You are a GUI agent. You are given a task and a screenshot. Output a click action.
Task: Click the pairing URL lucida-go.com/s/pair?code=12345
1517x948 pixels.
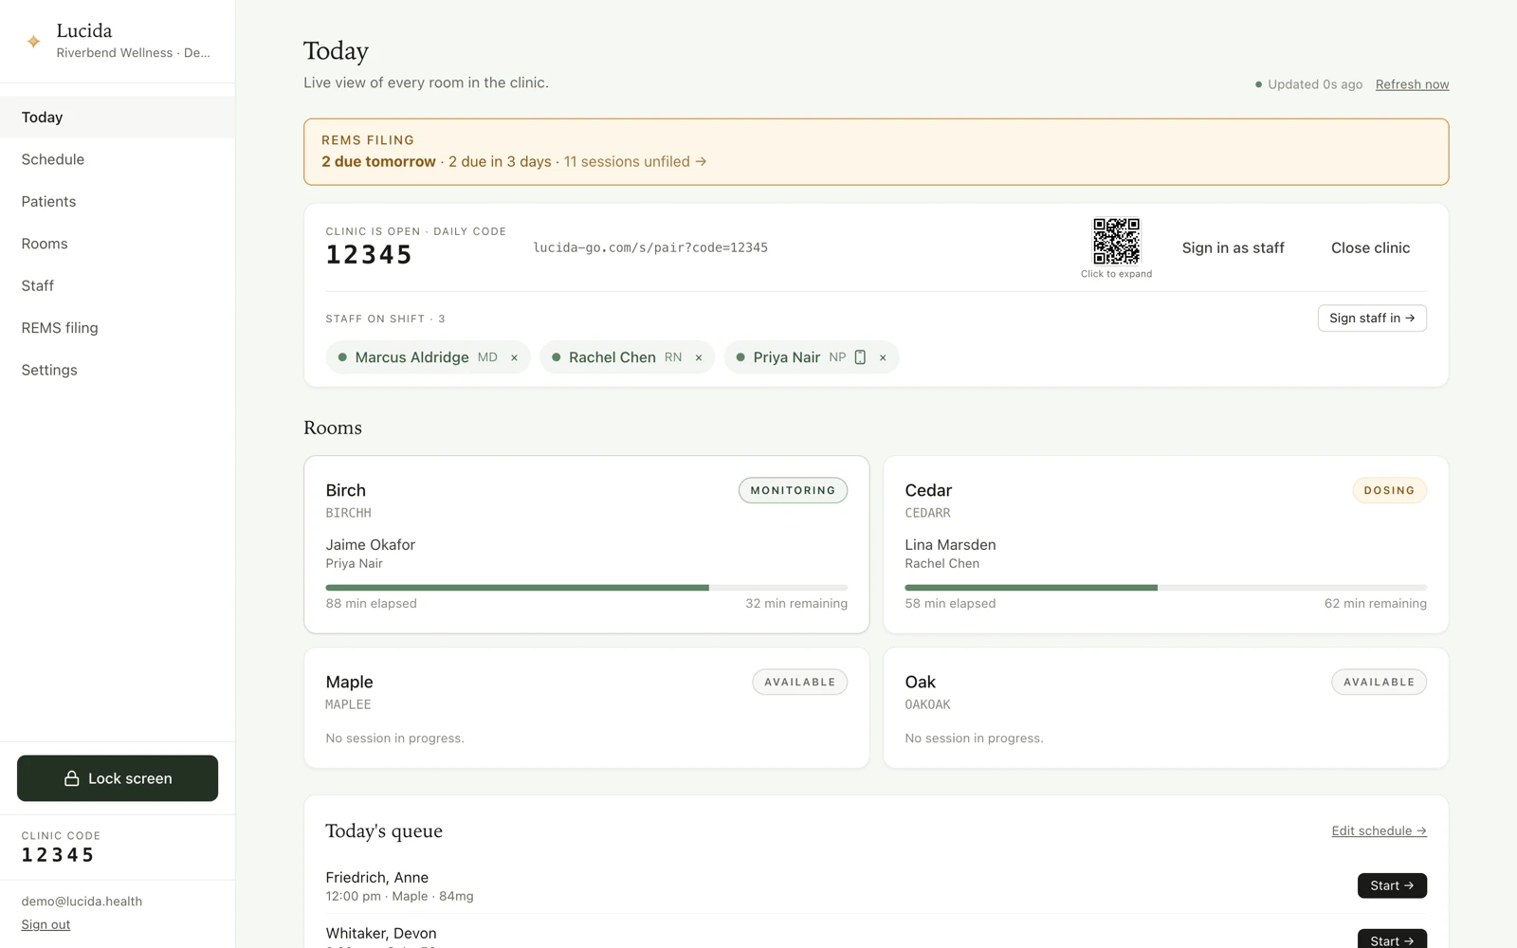click(650, 247)
